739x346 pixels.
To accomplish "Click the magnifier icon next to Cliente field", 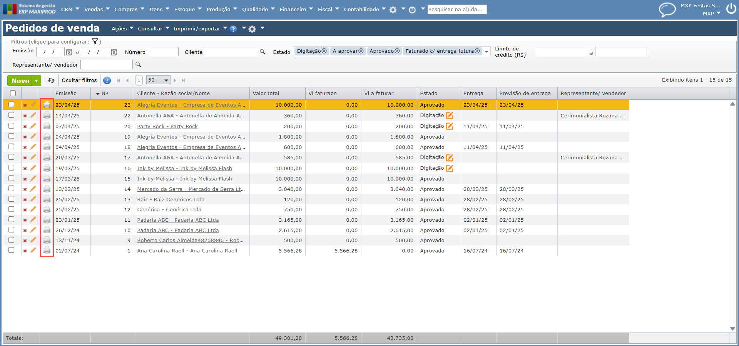I will click(x=262, y=52).
